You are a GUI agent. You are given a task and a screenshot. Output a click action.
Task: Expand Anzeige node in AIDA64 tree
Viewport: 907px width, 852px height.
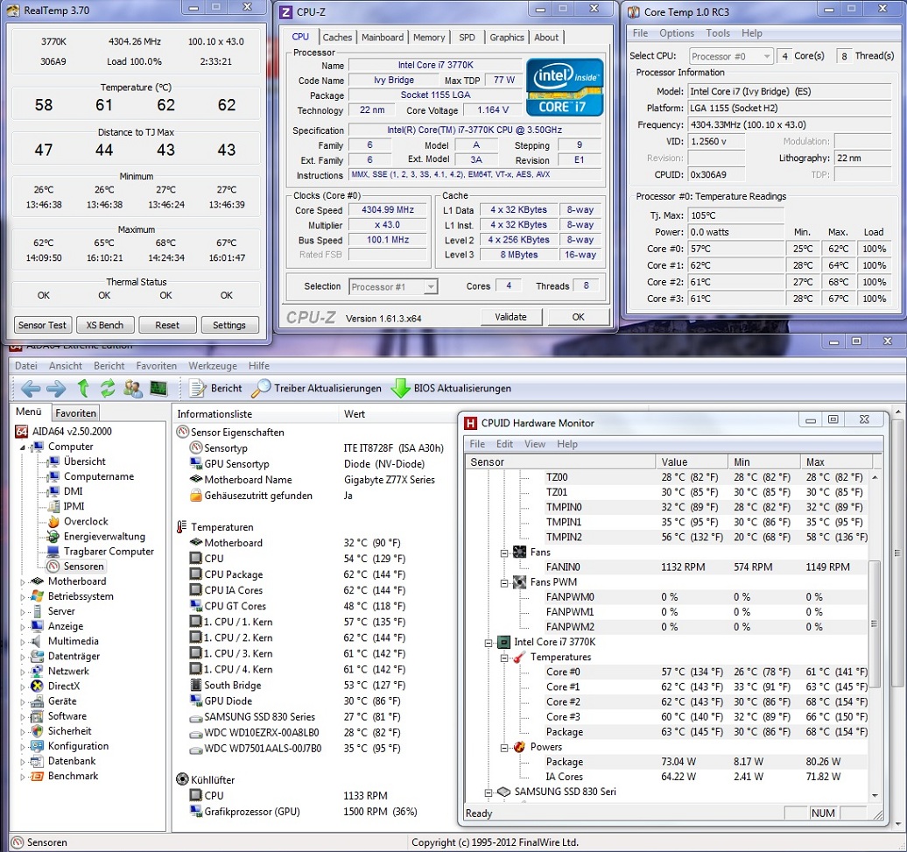(23, 627)
